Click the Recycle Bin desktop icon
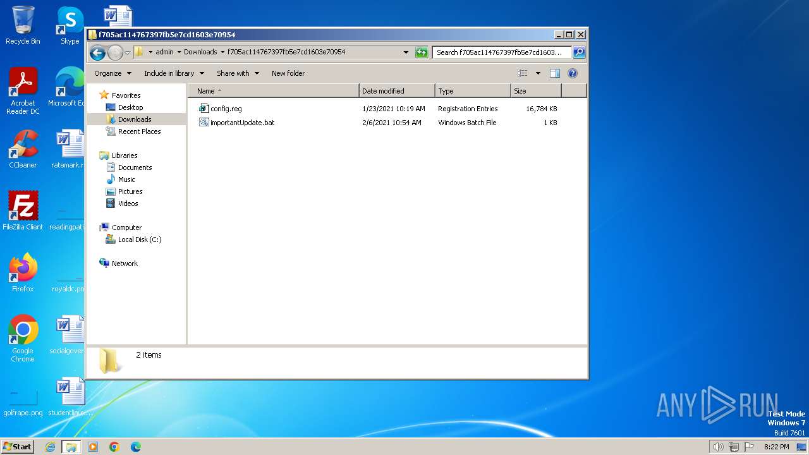 23,25
